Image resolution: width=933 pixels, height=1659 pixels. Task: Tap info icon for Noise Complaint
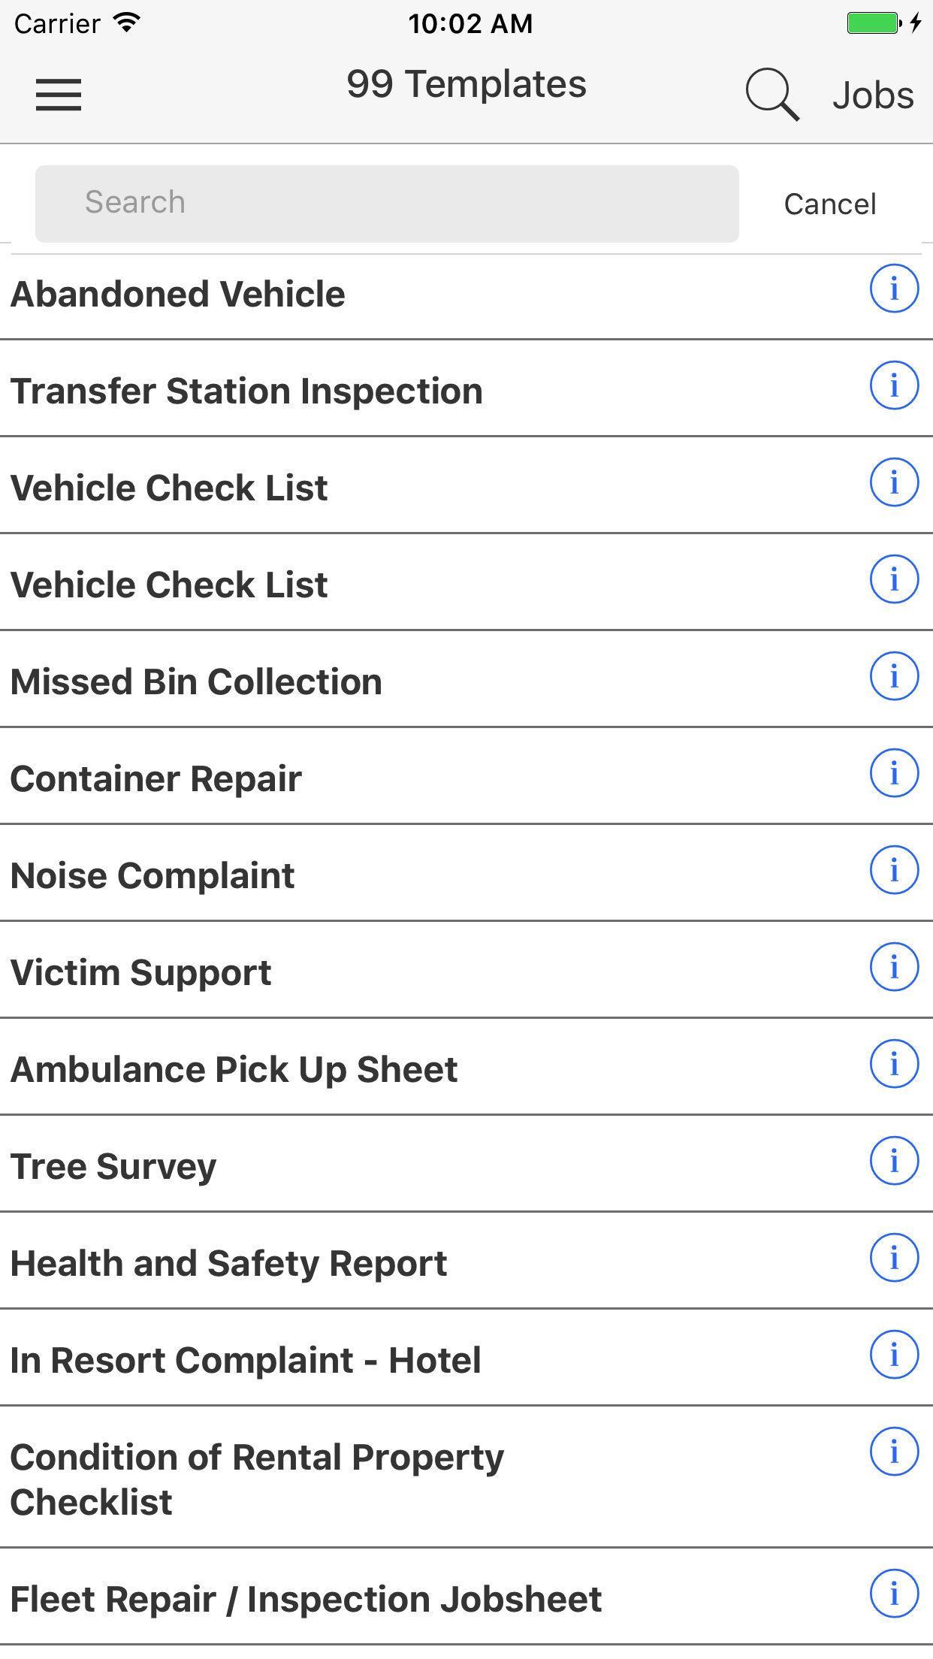pyautogui.click(x=893, y=870)
